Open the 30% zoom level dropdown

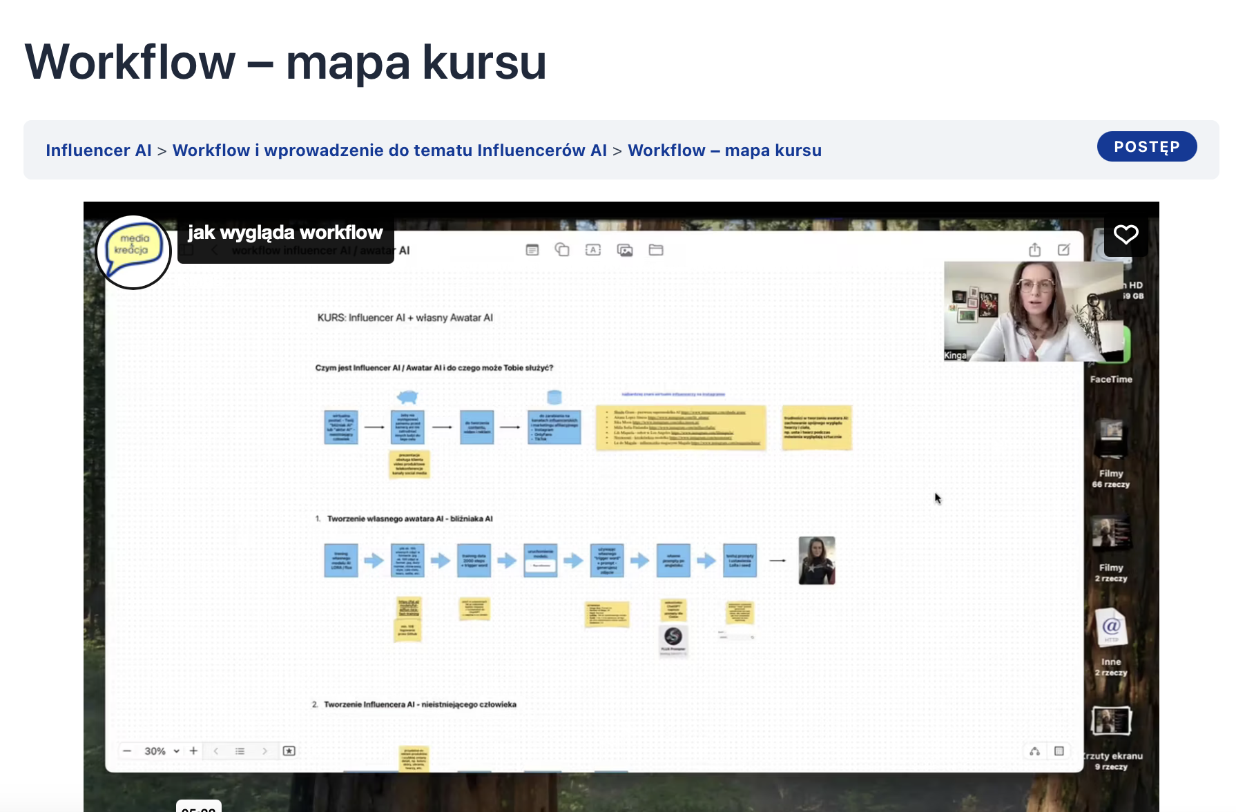[162, 751]
